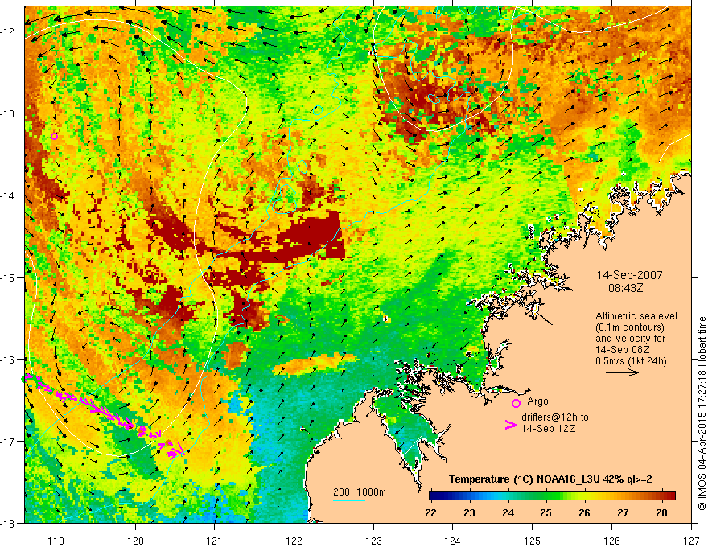Click the magenta drifter legend arrowhead
Image resolution: width=708 pixels, height=547 pixels.
click(511, 424)
